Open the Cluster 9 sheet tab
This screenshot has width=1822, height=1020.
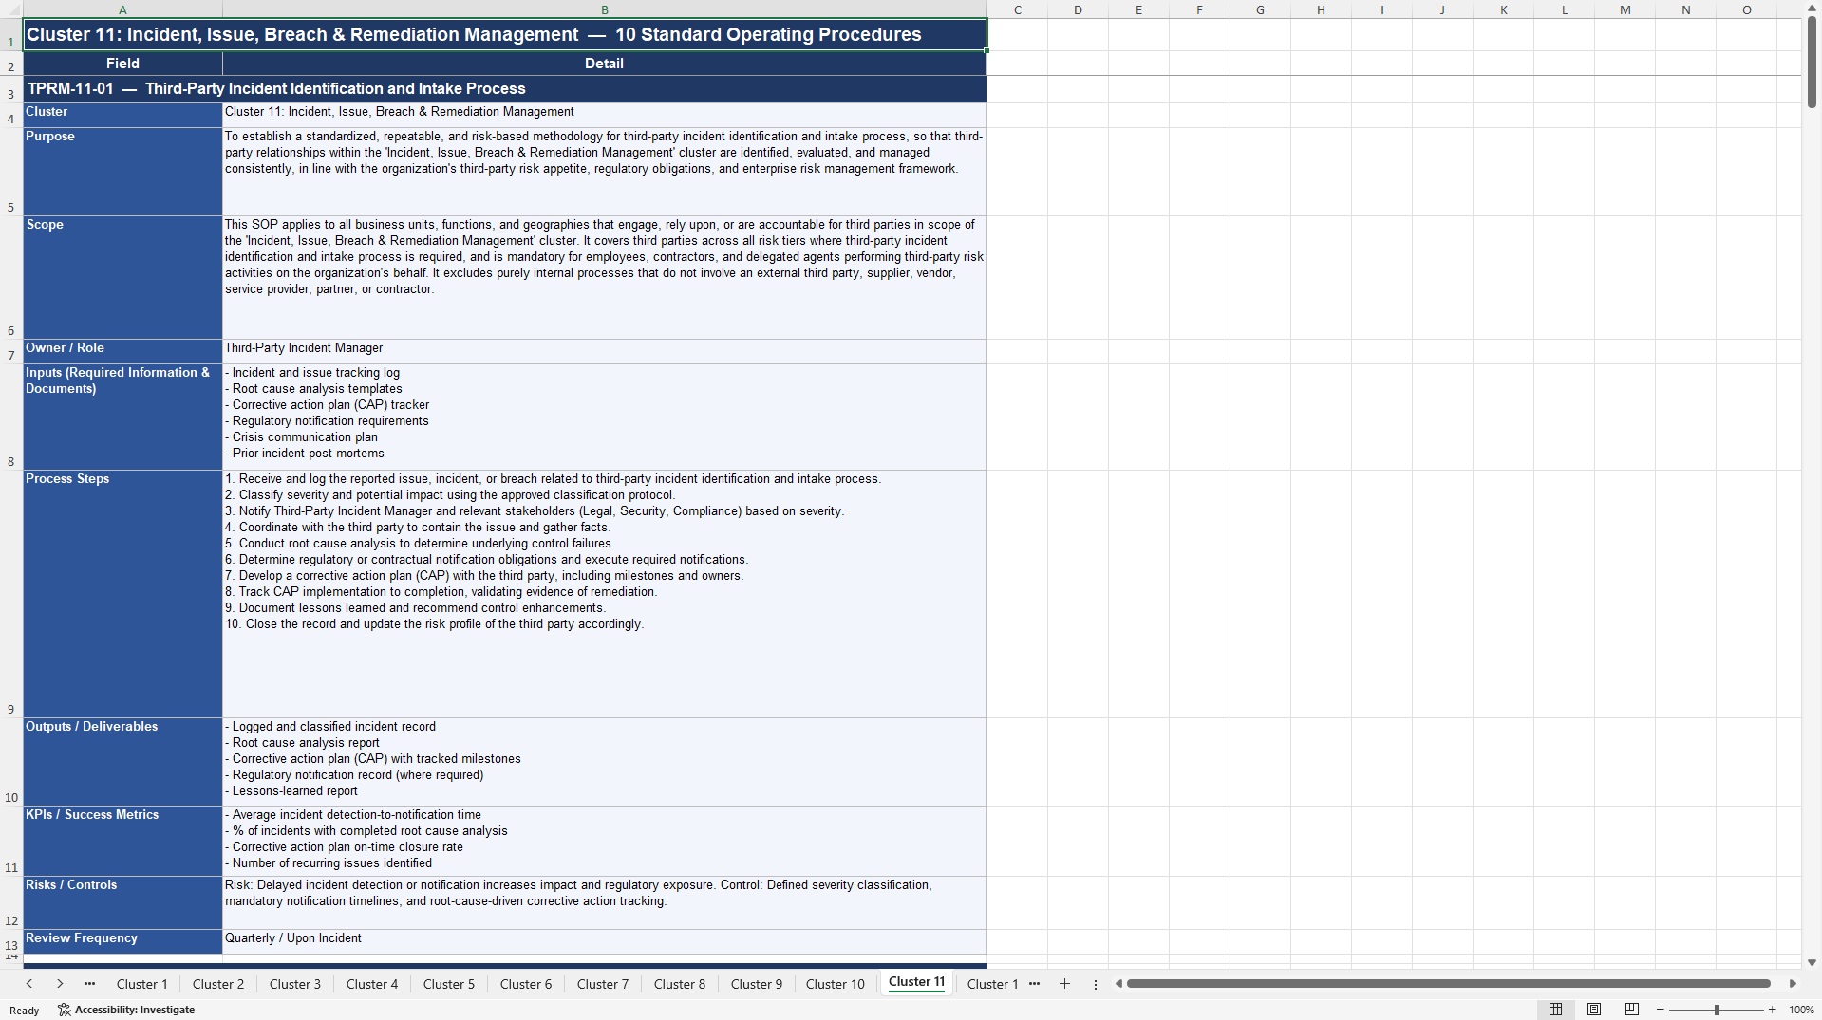[x=757, y=984]
